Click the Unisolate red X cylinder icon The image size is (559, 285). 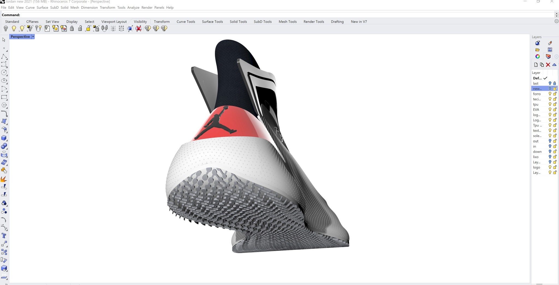[x=139, y=28]
